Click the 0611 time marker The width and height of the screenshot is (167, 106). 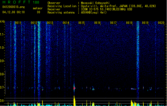[18, 23]
